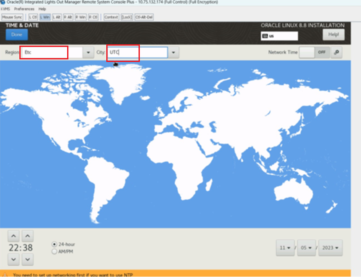Toggle the [Lock] toolbar button
The width and height of the screenshot is (361, 278).
(127, 17)
